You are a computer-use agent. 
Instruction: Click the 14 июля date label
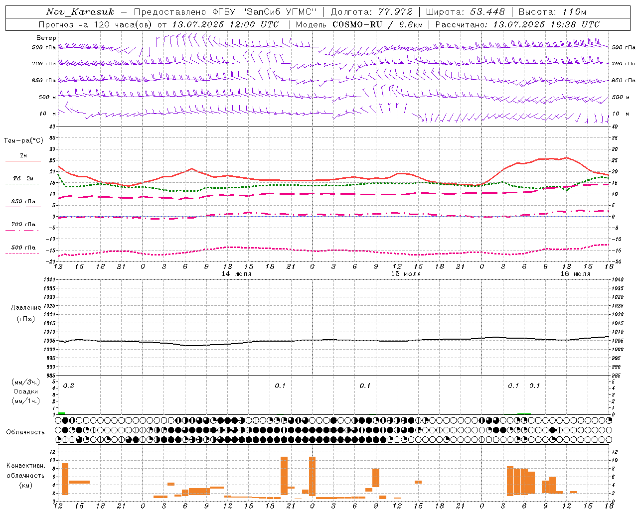pos(236,274)
